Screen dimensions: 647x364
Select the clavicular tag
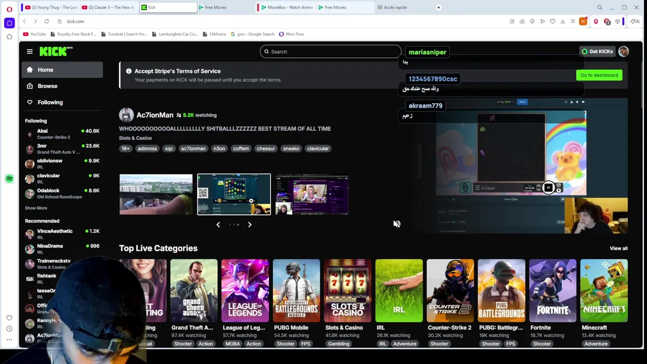(x=318, y=149)
